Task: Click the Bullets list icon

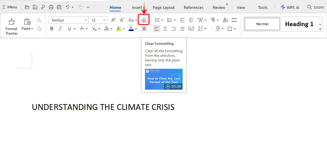Action: click(x=157, y=20)
